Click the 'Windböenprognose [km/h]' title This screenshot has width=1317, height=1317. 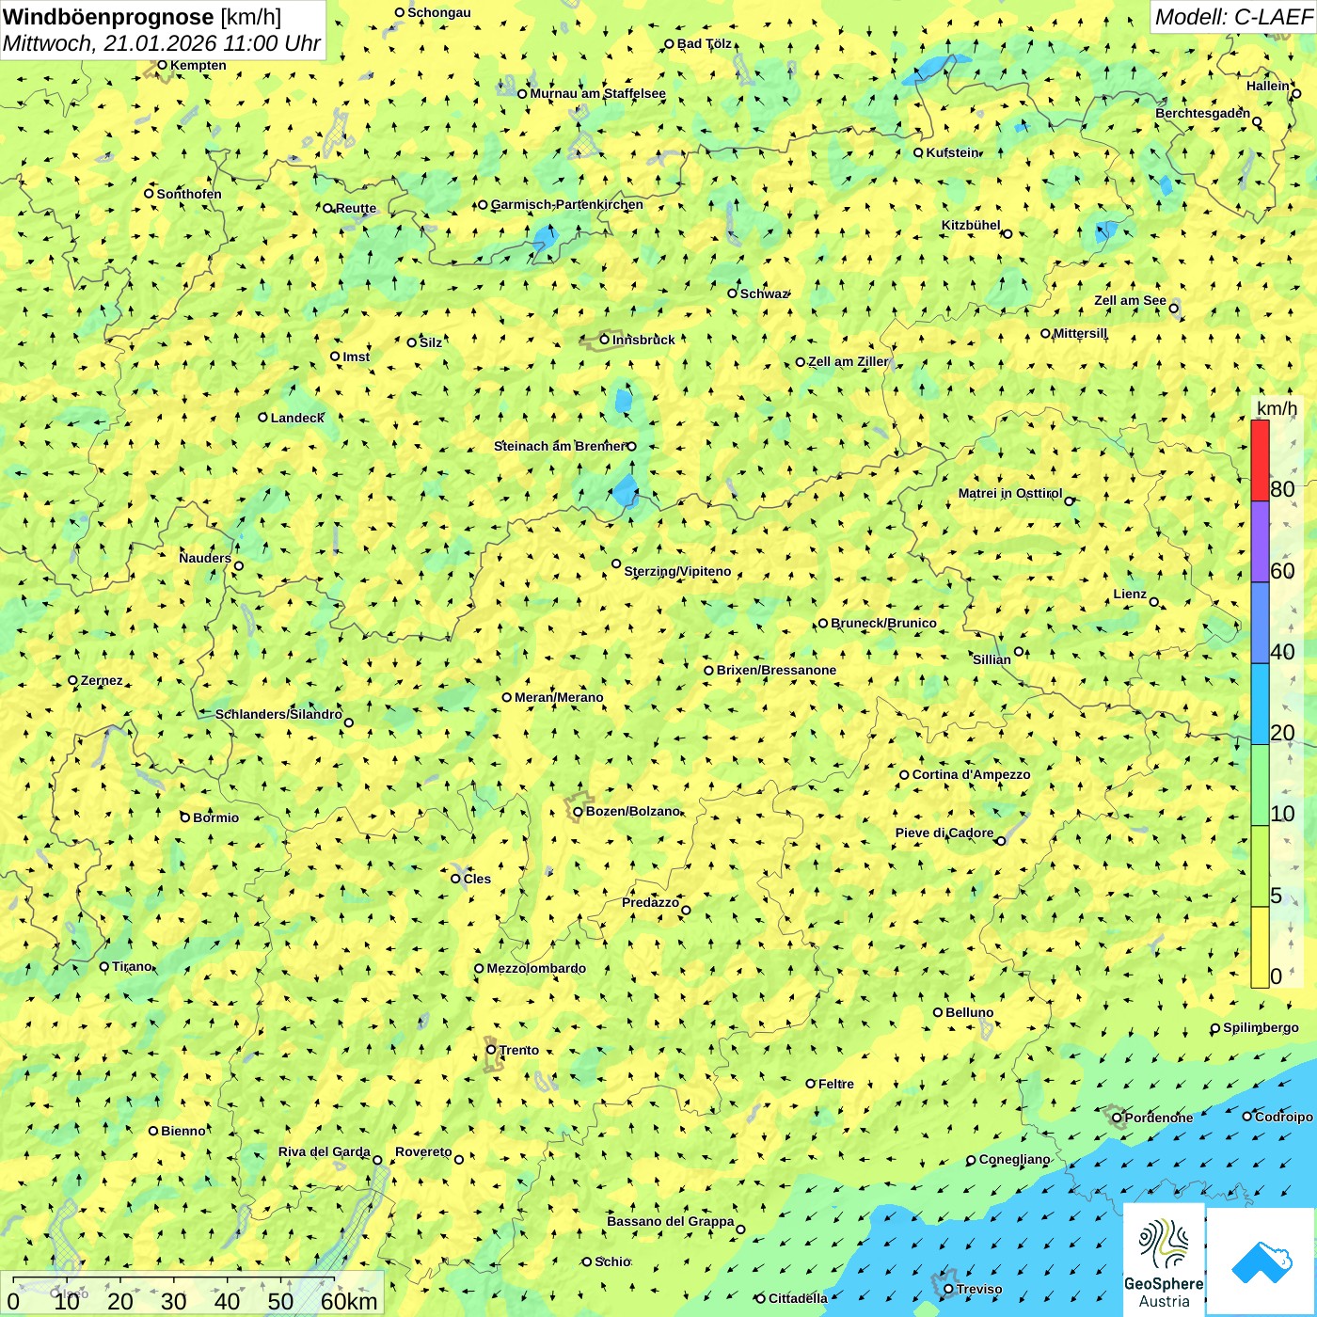tap(142, 17)
